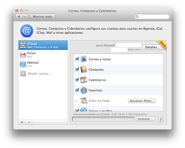
Task: Select the iCloud account row
Action: [x=43, y=45]
